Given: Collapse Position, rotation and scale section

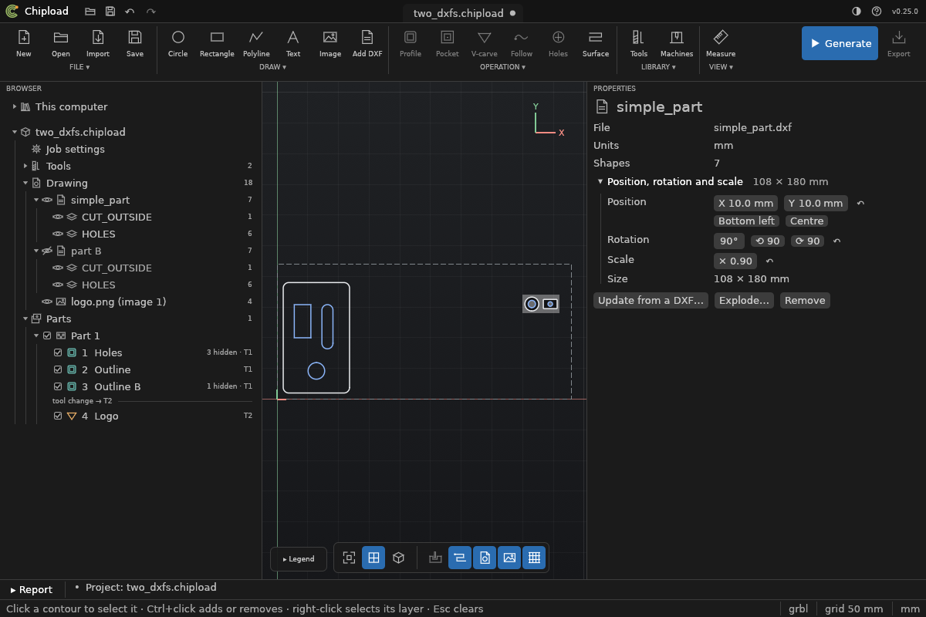Looking at the screenshot, I should click(600, 182).
